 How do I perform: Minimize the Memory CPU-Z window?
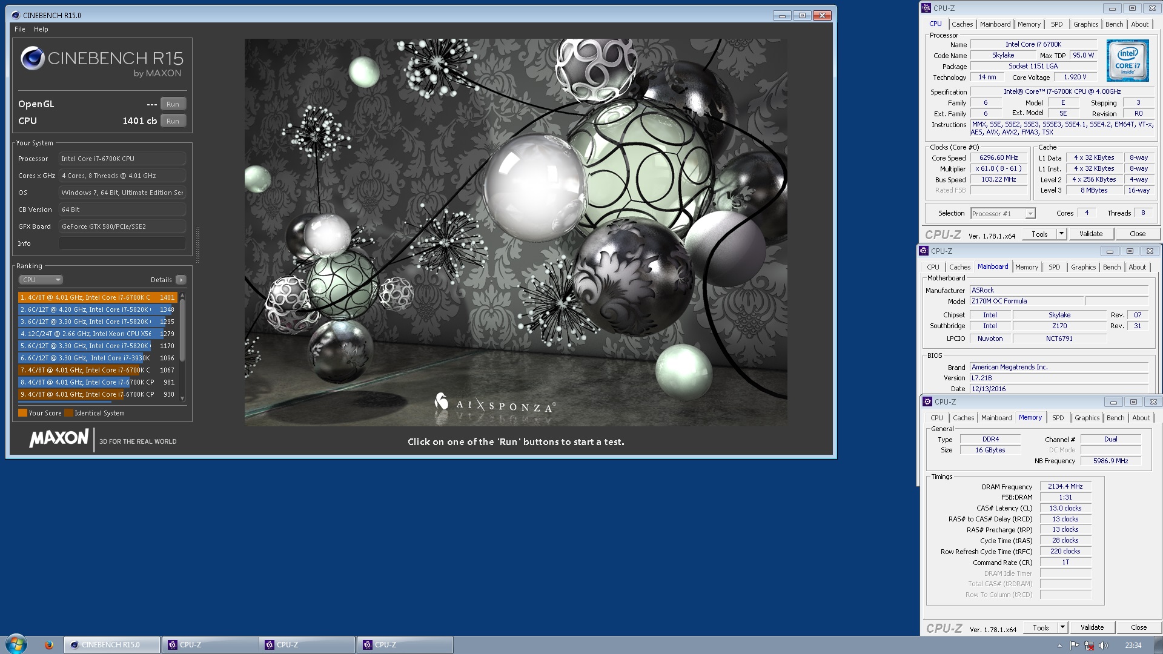tap(1113, 402)
